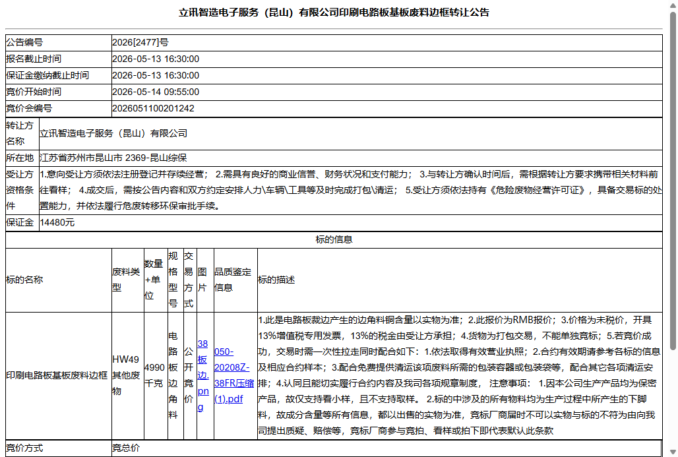Click the 竞价方式 label
678x457 pixels.
[24, 448]
